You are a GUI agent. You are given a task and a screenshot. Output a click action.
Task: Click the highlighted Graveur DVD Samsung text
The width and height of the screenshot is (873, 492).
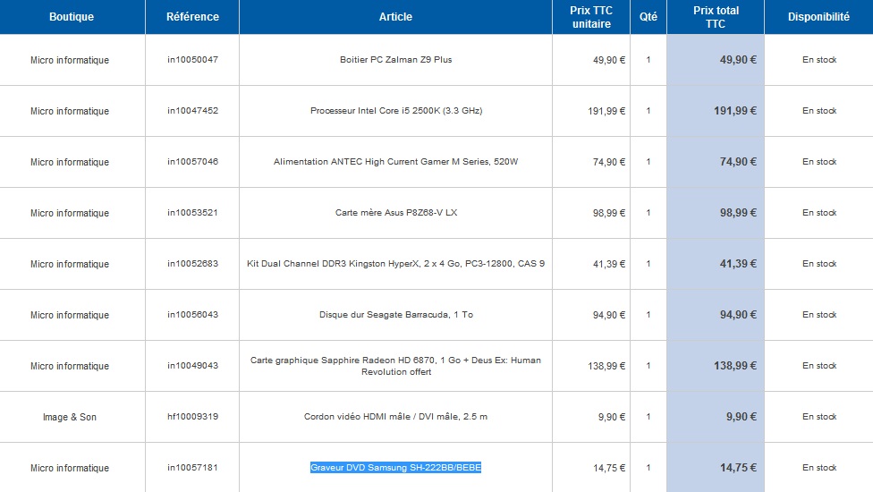(395, 468)
